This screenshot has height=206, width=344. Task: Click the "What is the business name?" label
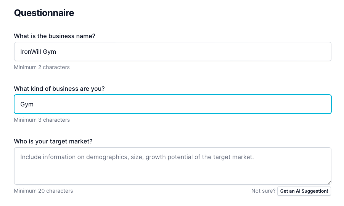pos(55,36)
